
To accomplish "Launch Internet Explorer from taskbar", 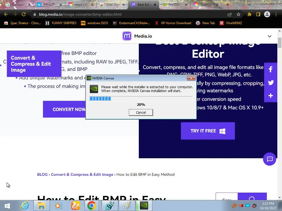I will pyautogui.click(x=25, y=206).
